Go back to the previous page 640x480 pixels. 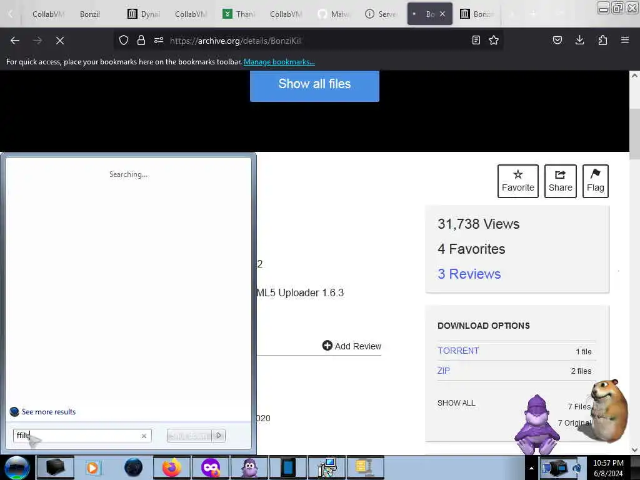coord(15,41)
